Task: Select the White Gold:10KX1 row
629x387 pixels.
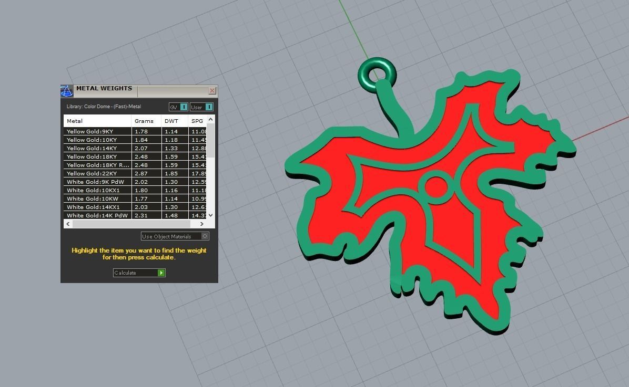Action: [x=135, y=190]
